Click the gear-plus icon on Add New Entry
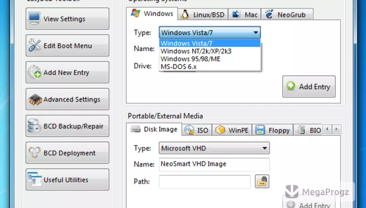 click(34, 72)
